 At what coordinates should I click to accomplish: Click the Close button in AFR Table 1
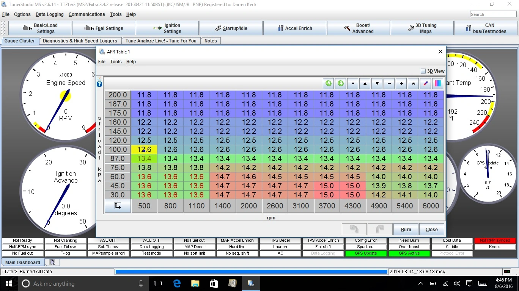pyautogui.click(x=432, y=229)
